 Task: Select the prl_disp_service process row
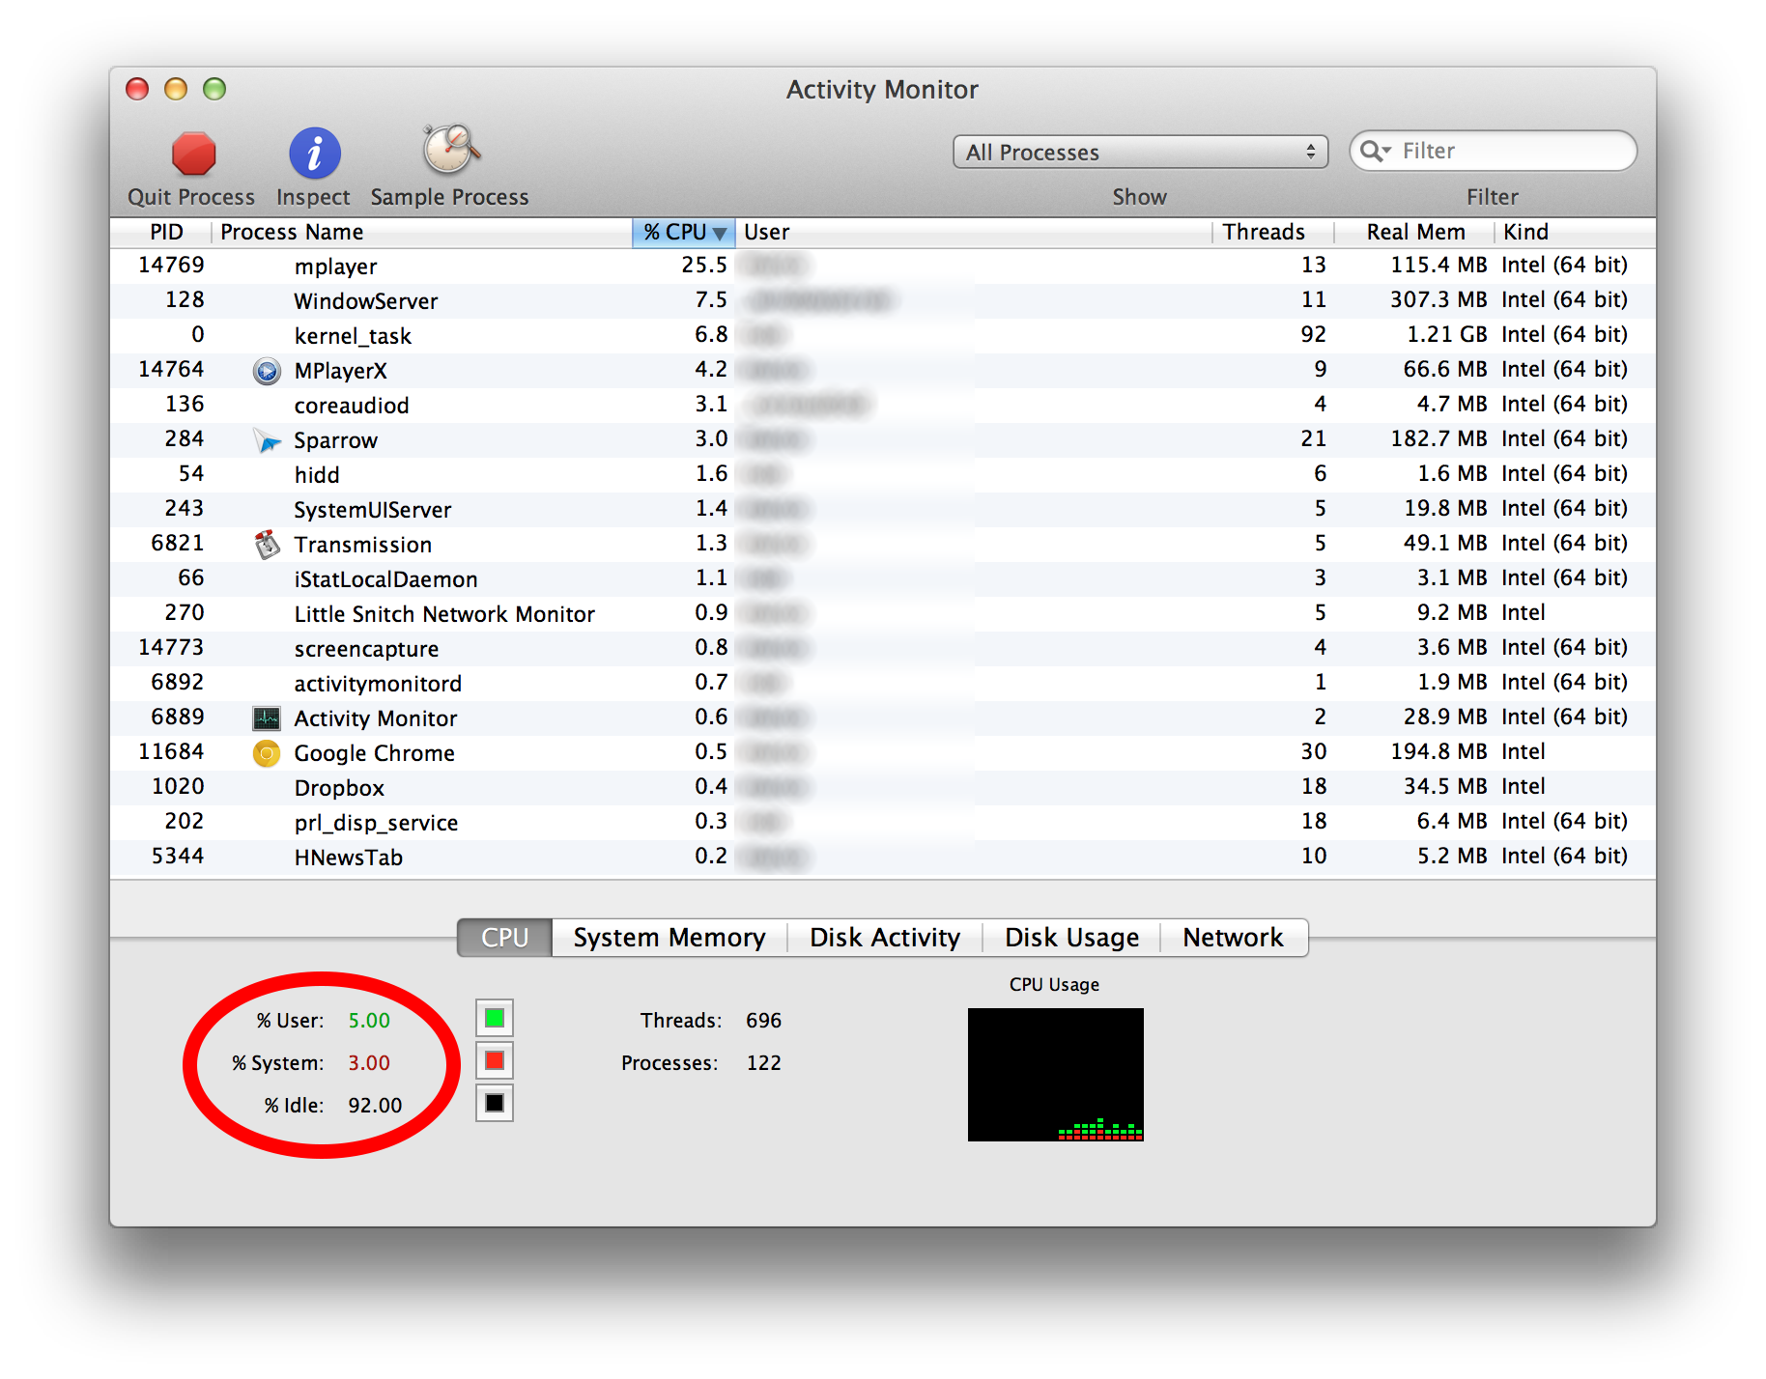[x=883, y=822]
